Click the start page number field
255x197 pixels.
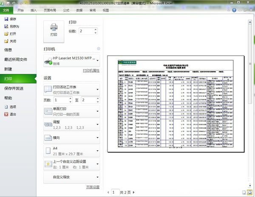pos(61,100)
